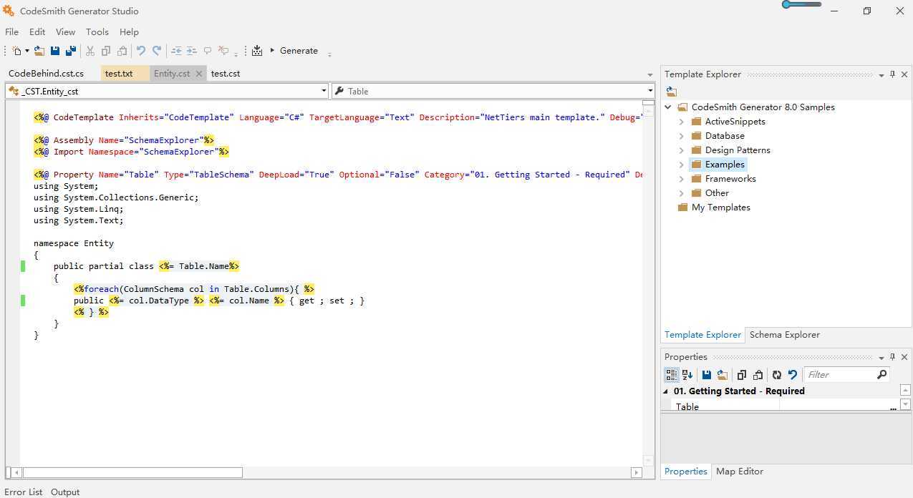Open Template Explorer panel options dropdown
This screenshot has height=498, width=913.
(881, 74)
